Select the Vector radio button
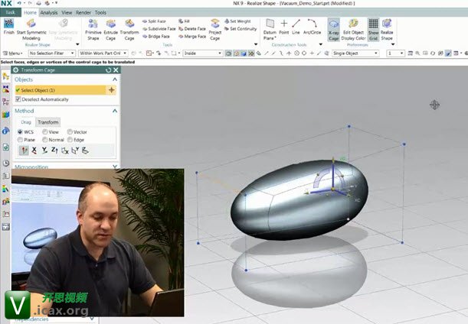Image resolution: width=468 pixels, height=324 pixels. [x=70, y=131]
